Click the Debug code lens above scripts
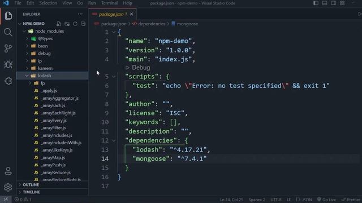 [138, 68]
